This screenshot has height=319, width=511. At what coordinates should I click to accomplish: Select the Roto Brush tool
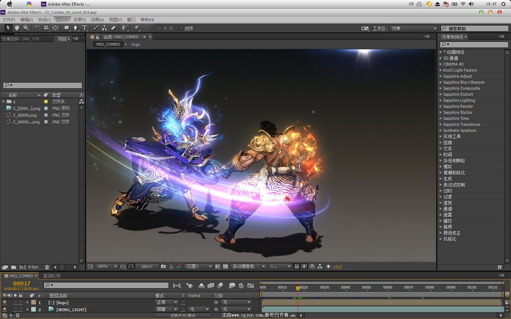[x=125, y=28]
